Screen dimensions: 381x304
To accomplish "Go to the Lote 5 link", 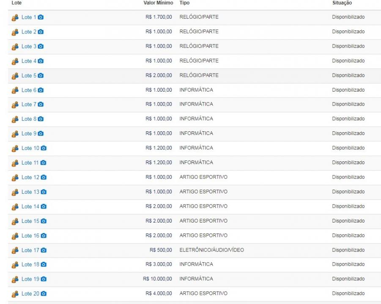I will [x=29, y=76].
